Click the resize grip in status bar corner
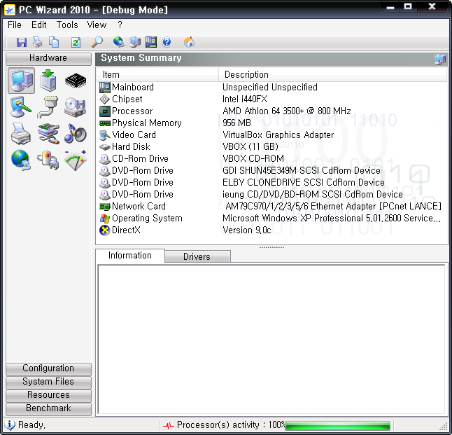Viewport: 452px width, 435px height. click(x=444, y=427)
